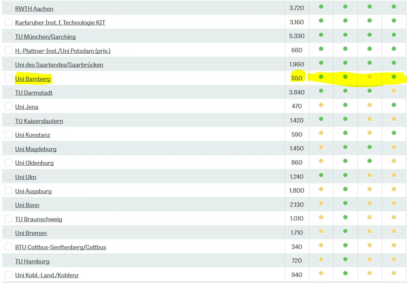Open the RWTH Aachen link
The width and height of the screenshot is (407, 283).
tap(34, 8)
